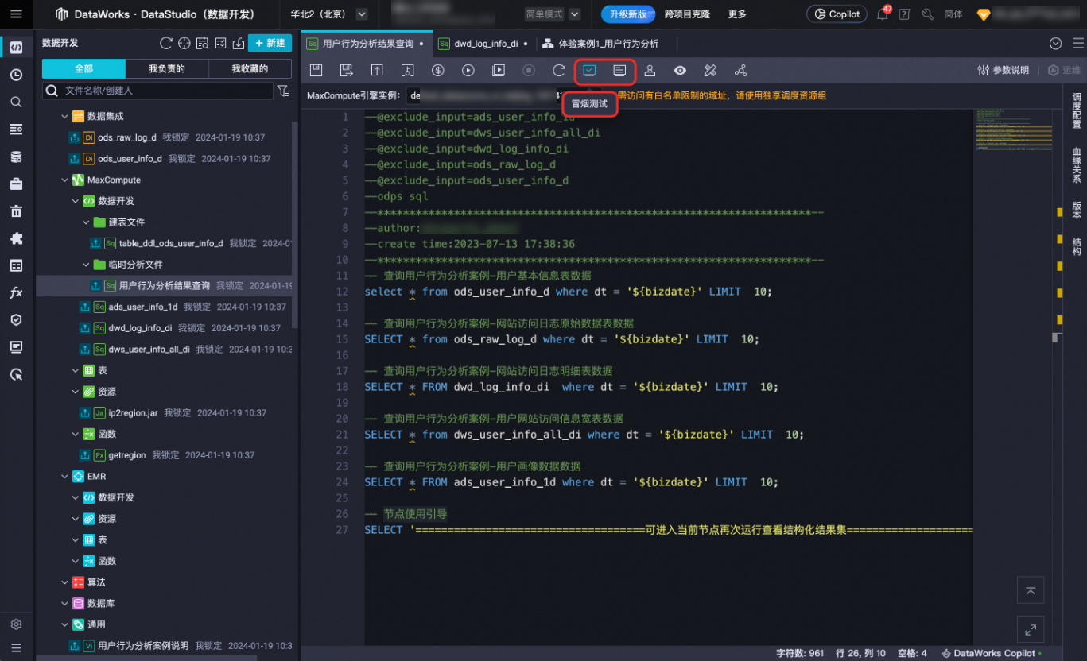Click the lineage graph icon in toolbar
The image size is (1087, 661).
[740, 71]
